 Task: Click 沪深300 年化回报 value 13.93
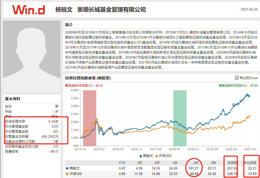(252, 174)
